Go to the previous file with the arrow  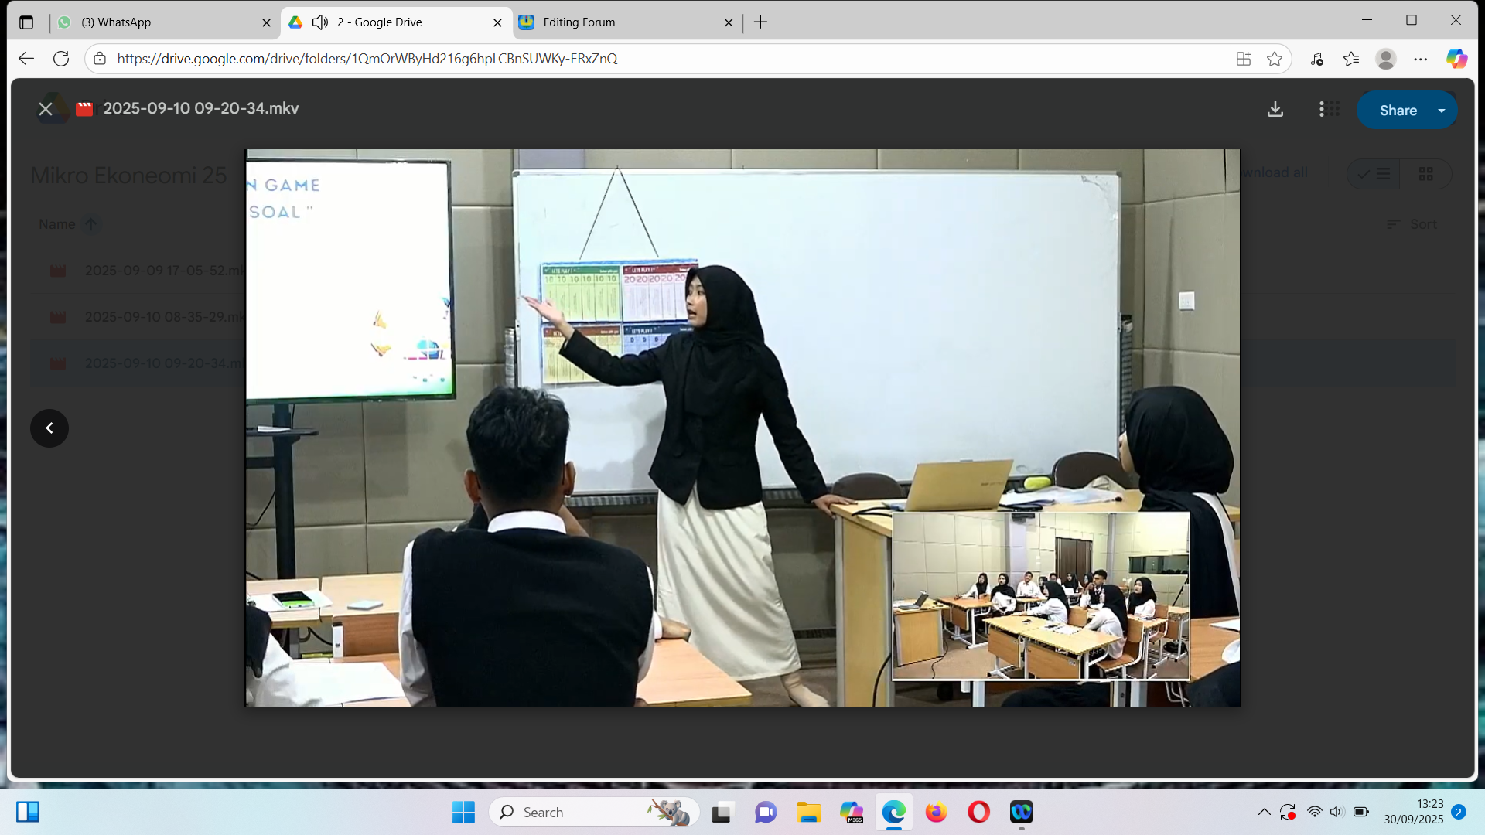point(49,428)
